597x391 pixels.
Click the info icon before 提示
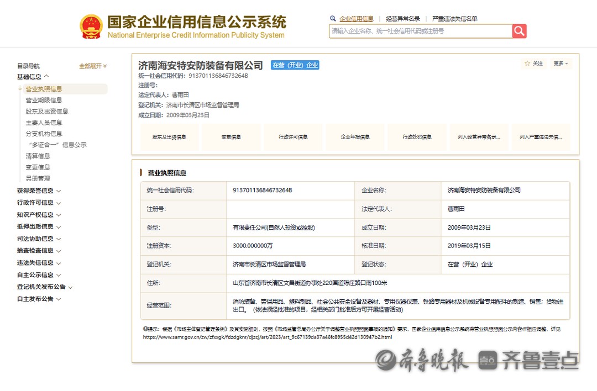click(x=145, y=329)
